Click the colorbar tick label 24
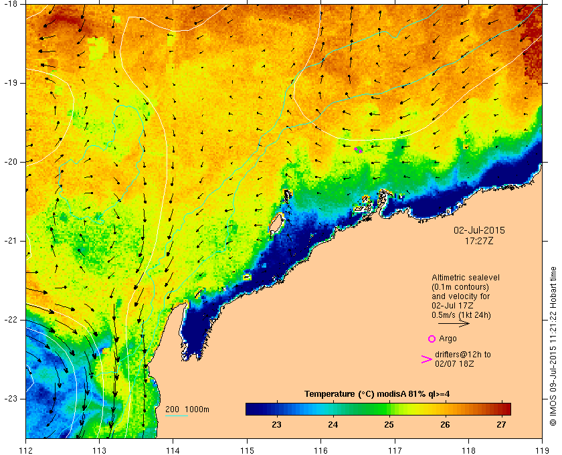Screen dimensions: 562x455 333,425
